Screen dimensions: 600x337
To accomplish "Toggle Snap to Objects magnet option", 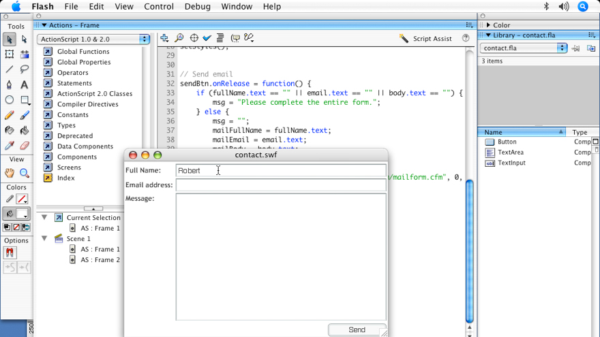I will [x=10, y=253].
